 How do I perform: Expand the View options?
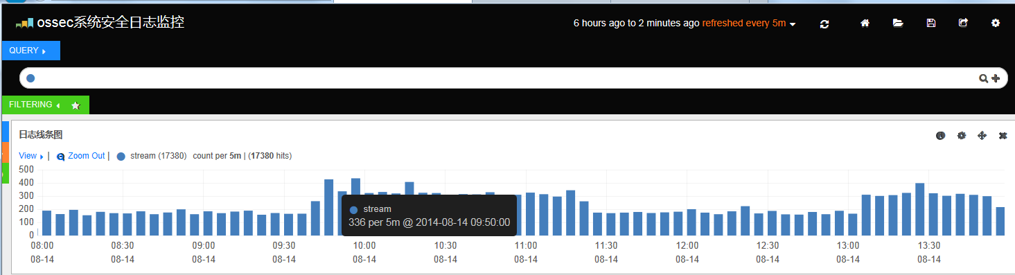[x=30, y=156]
